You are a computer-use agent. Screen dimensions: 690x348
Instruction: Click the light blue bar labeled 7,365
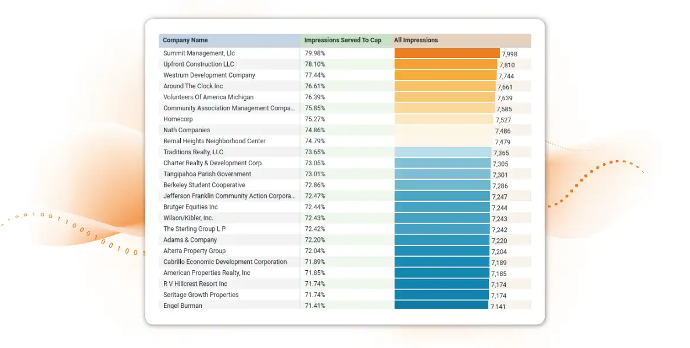[x=443, y=152]
